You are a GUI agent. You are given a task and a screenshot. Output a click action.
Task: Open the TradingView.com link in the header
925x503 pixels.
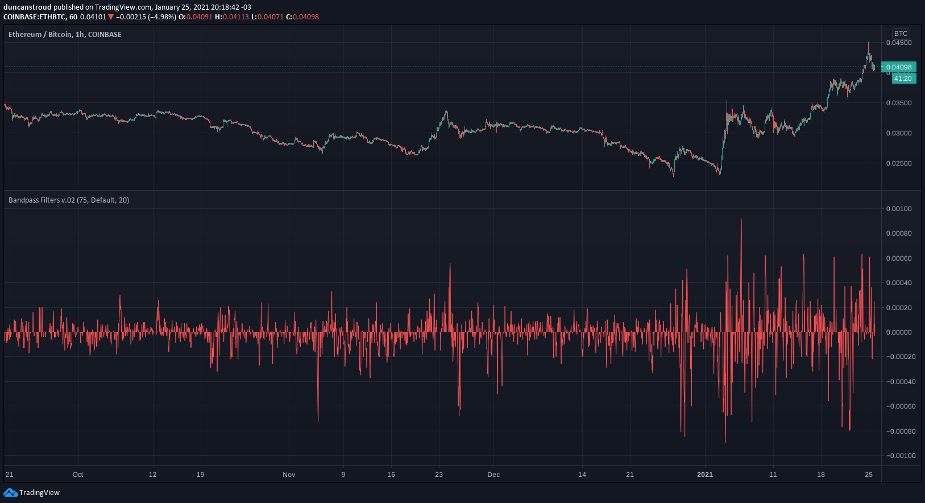point(123,7)
